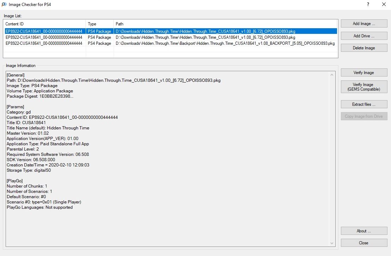This screenshot has width=391, height=256.
Task: Click the Path line in Image Information
Action: (x=114, y=80)
